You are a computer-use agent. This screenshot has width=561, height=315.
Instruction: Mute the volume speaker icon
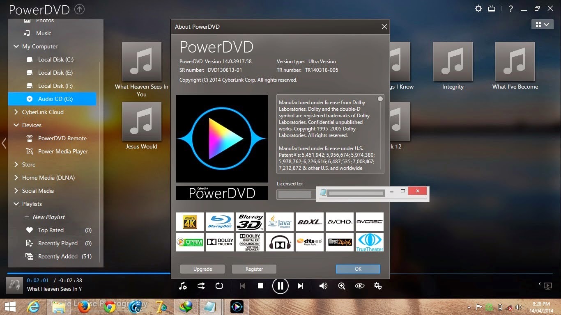tap(323, 286)
